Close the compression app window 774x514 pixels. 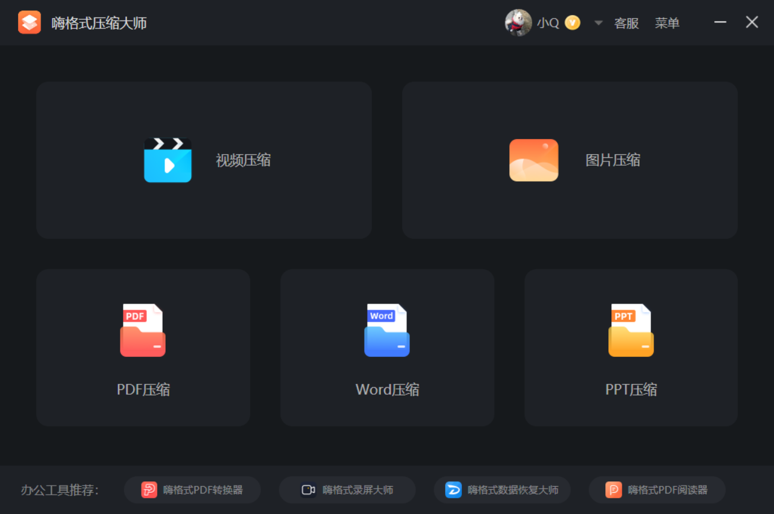[752, 22]
